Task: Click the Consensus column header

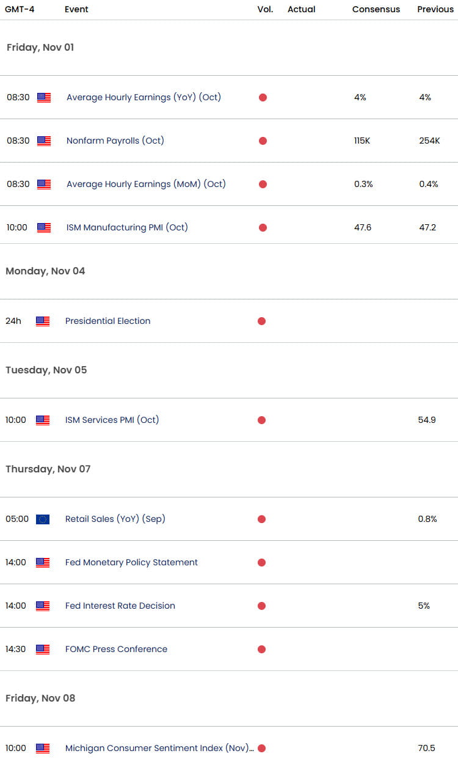Action: coord(376,9)
